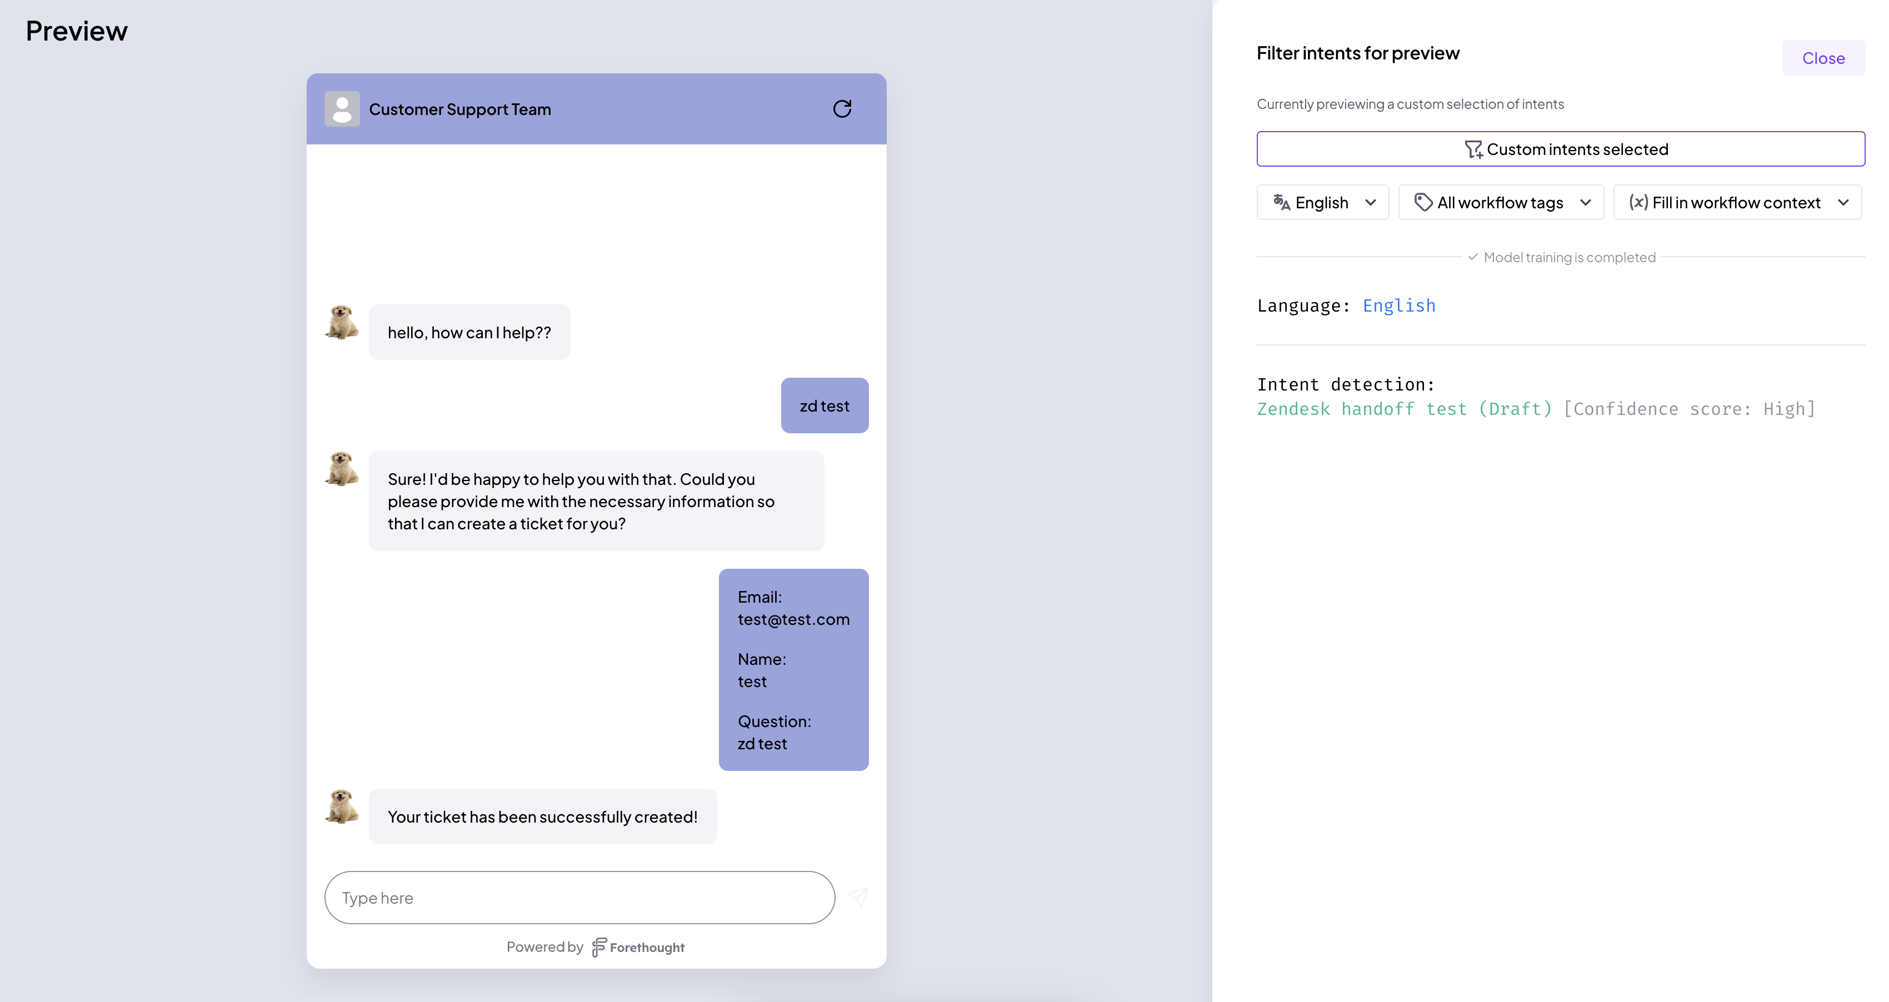Click the Custom intents selected button
This screenshot has height=1002, width=1889.
point(1561,149)
